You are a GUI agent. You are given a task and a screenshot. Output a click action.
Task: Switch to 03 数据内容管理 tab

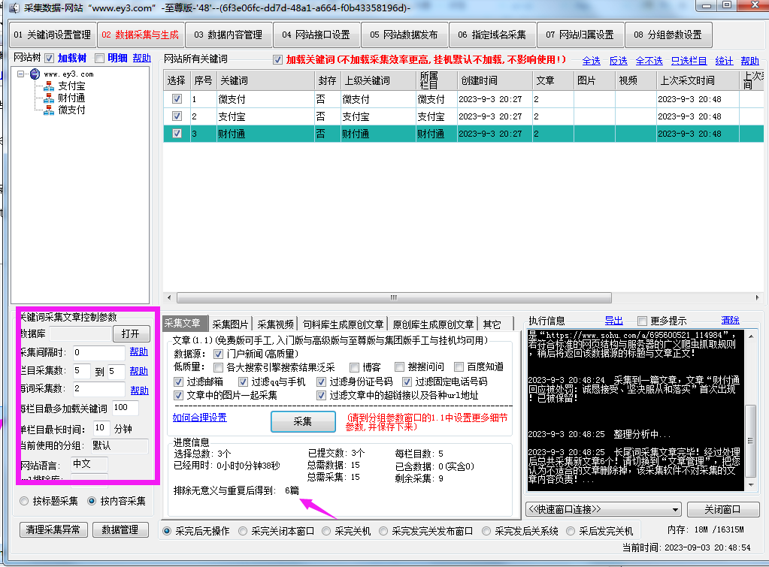pyautogui.click(x=229, y=35)
